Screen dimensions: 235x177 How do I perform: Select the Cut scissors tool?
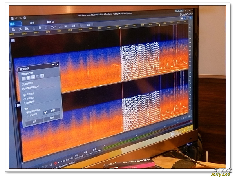[x=20, y=29]
